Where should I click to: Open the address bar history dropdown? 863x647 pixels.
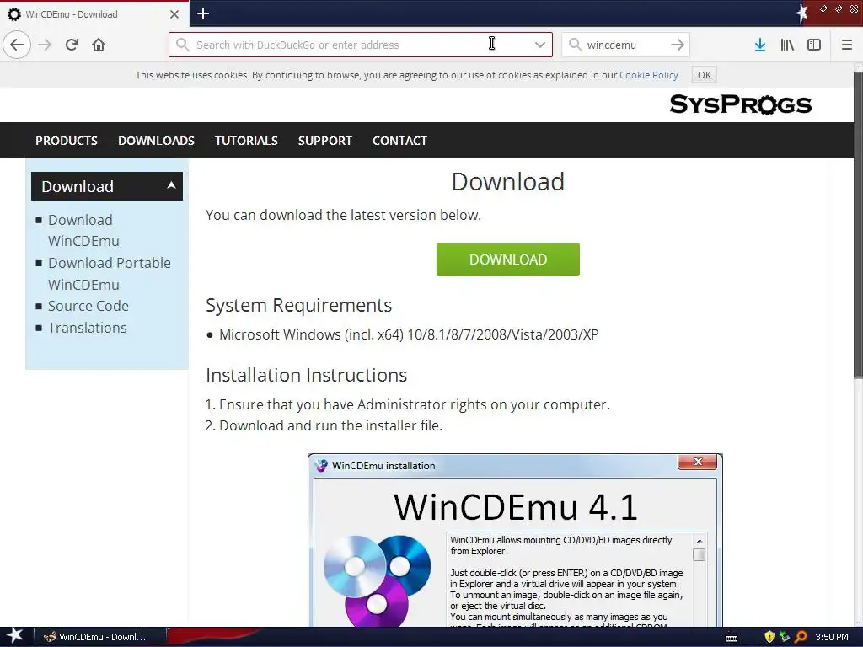[x=540, y=45]
